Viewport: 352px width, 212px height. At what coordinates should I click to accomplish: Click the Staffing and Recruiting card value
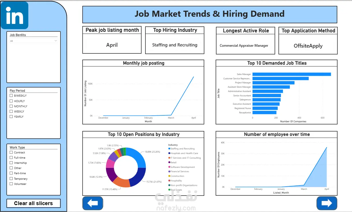(x=175, y=45)
